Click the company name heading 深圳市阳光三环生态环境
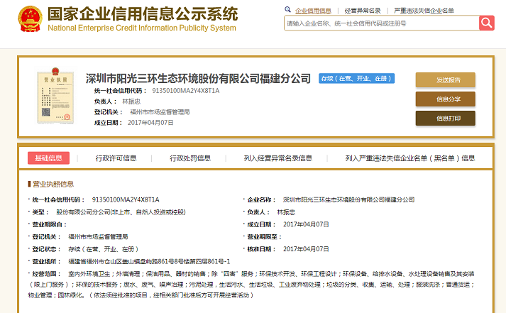This screenshot has width=506, height=313. (x=198, y=78)
